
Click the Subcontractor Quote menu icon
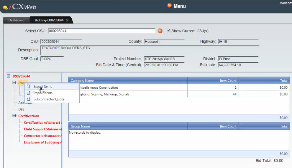(29, 99)
